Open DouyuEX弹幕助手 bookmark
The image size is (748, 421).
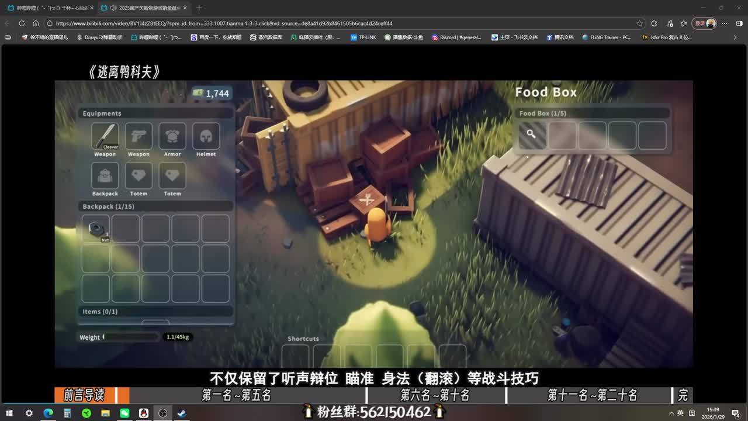[99, 37]
